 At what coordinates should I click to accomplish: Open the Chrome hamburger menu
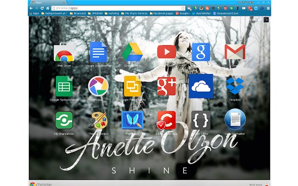tap(268, 8)
